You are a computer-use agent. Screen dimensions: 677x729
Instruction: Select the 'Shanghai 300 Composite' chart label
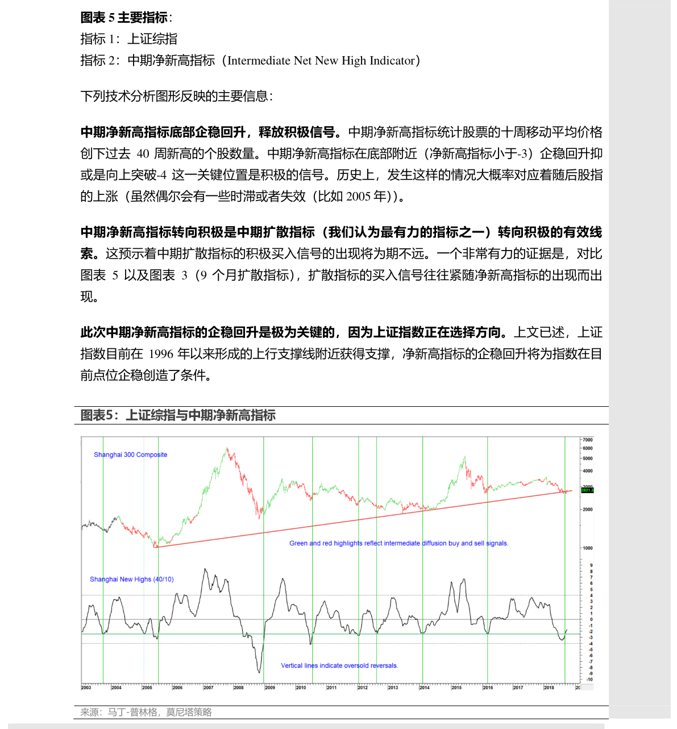130,455
